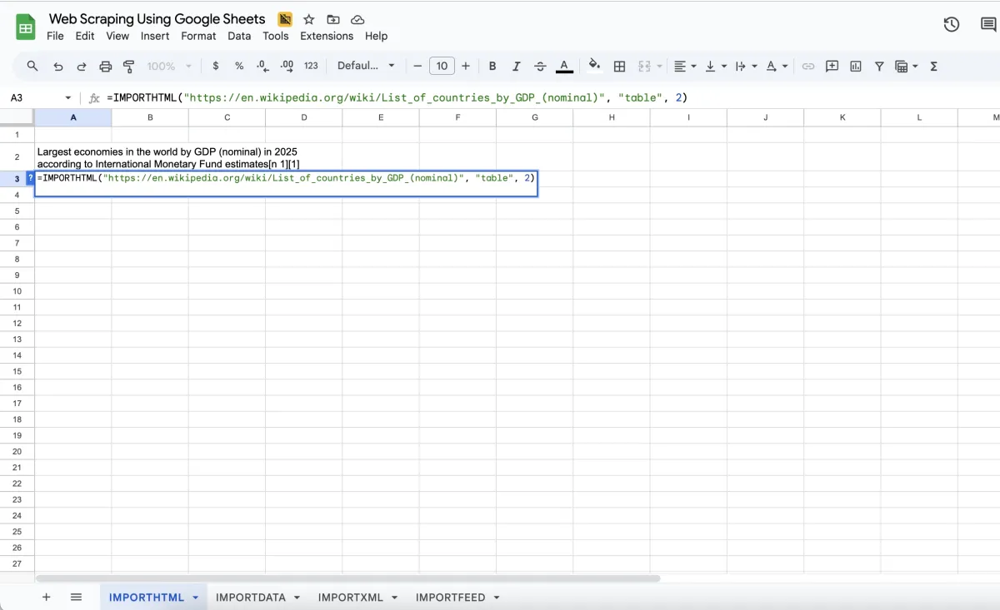Open the zoom 100% dropdown
Viewport: 1000px width, 610px height.
(169, 66)
